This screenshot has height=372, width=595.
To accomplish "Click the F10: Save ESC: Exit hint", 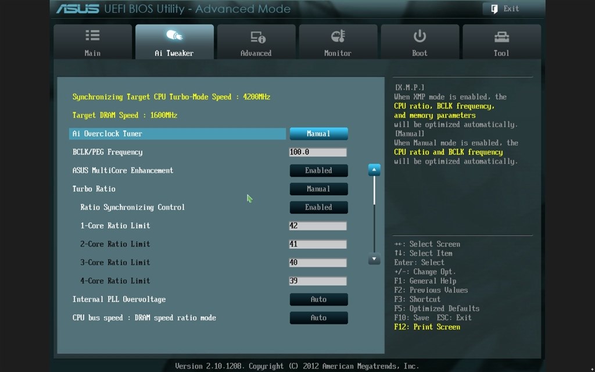I will pyautogui.click(x=432, y=318).
